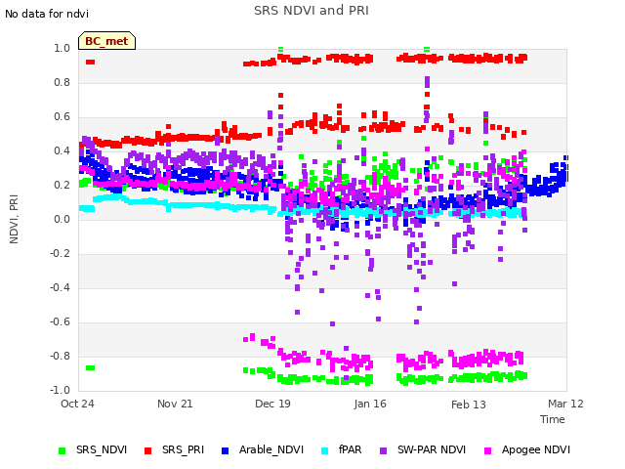Select the Apogee NDVI legend label
The image size is (625, 469).
pyautogui.click(x=536, y=449)
